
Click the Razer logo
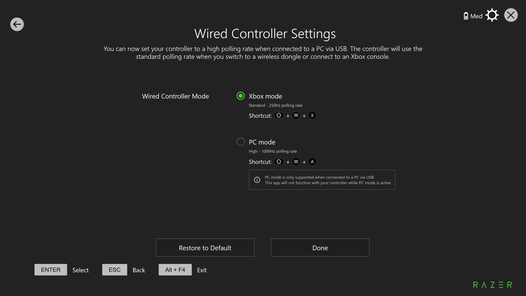pyautogui.click(x=493, y=285)
